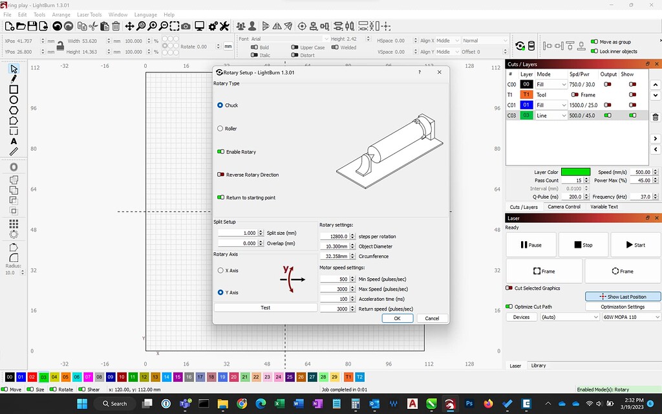Click the Object Diameter input field

tap(335, 246)
